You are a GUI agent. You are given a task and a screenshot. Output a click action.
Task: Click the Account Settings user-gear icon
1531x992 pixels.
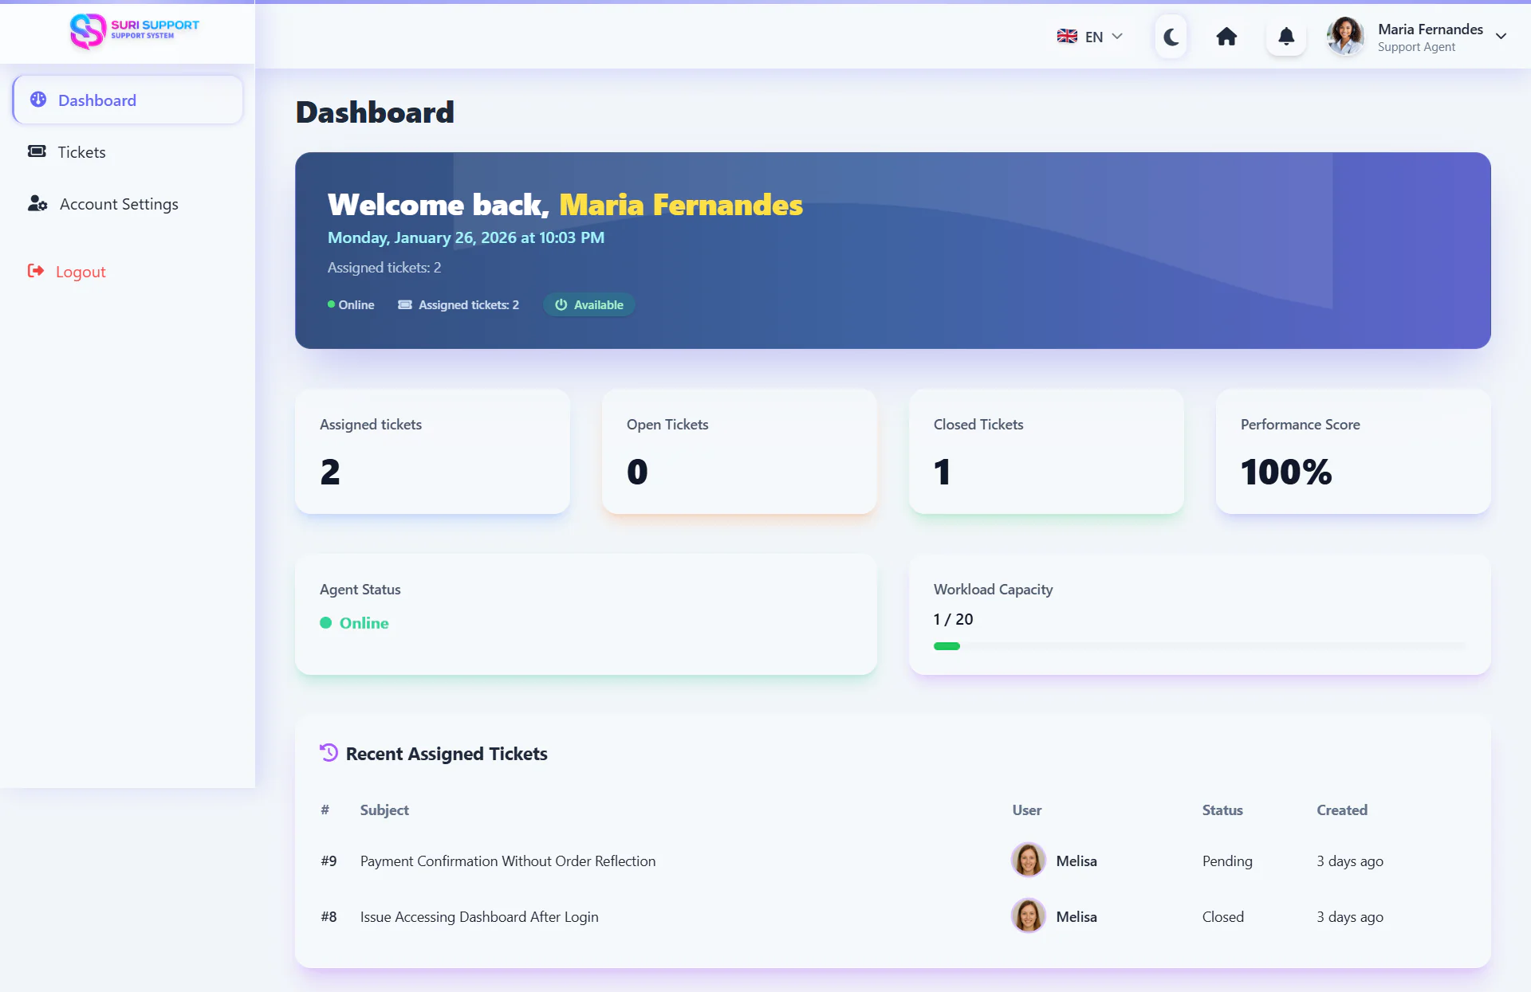tap(37, 204)
